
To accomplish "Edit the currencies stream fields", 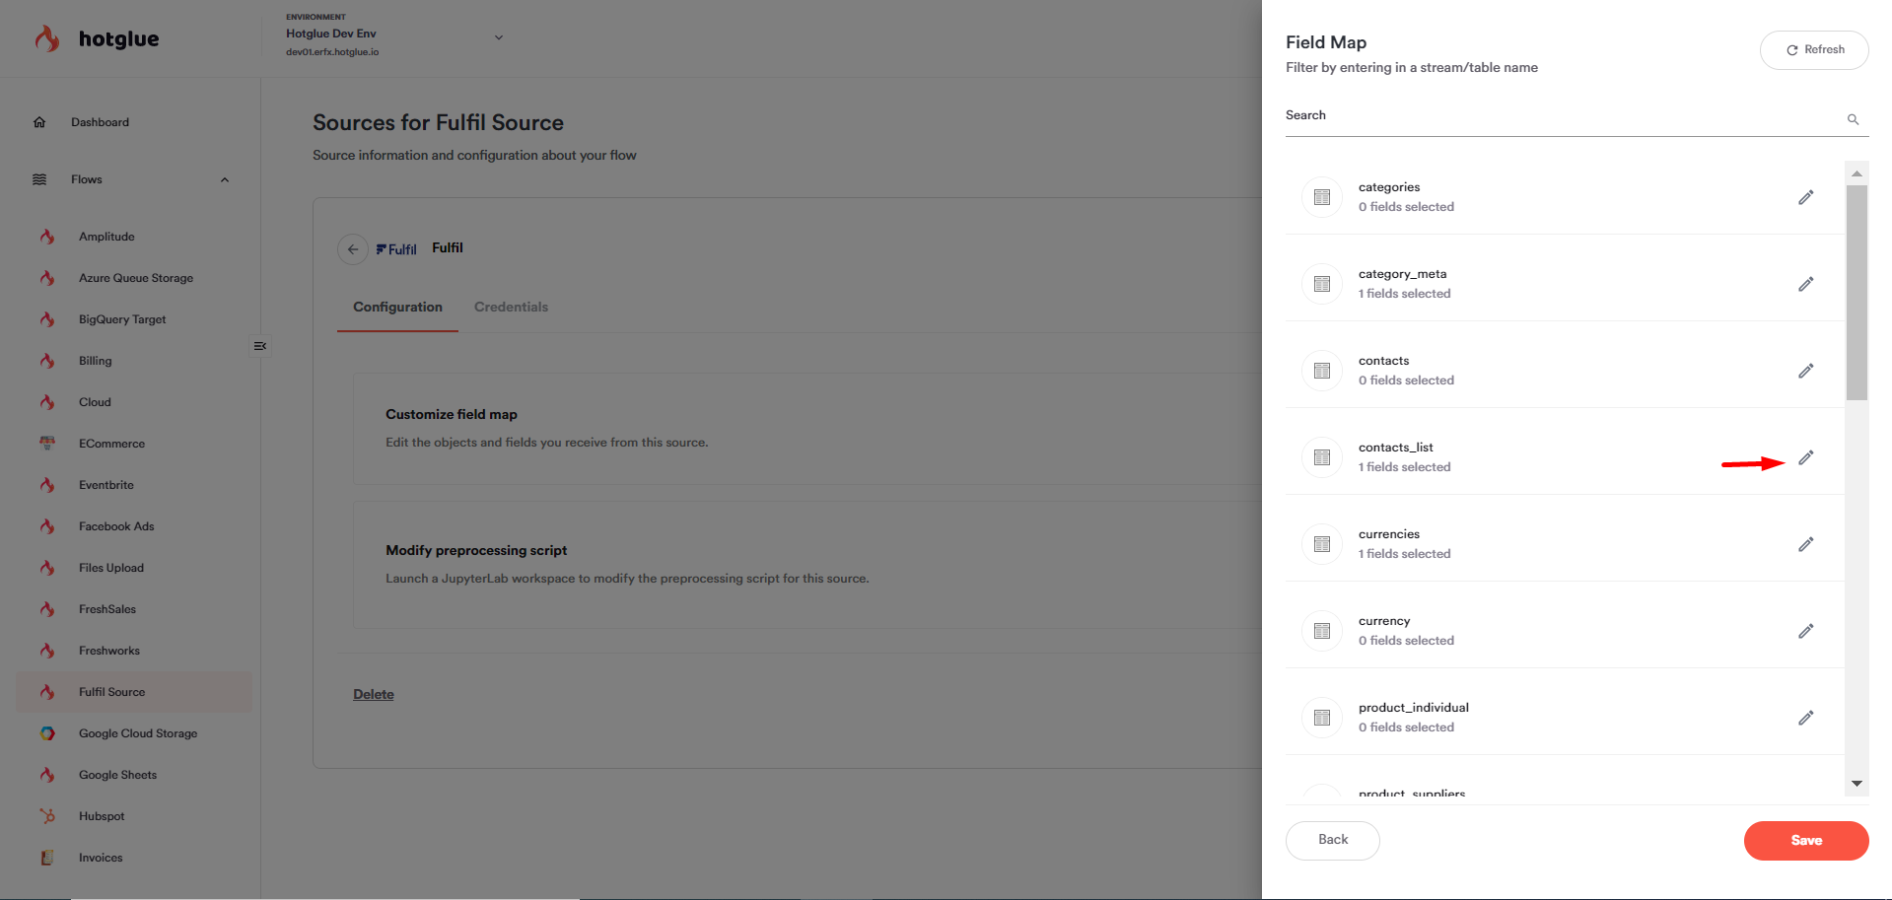I will pyautogui.click(x=1805, y=544).
